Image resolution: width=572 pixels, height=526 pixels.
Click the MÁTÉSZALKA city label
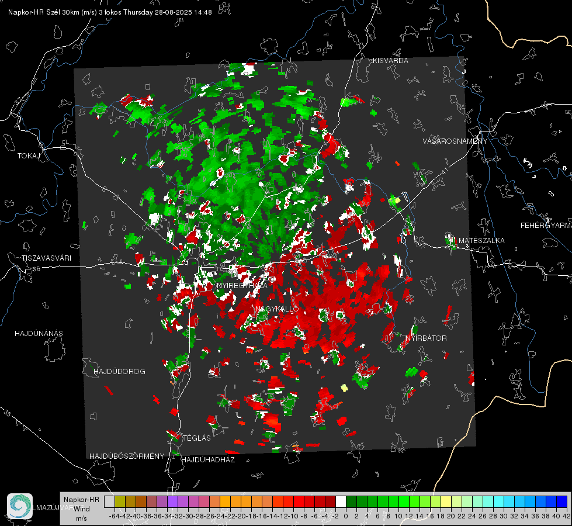pos(481,241)
